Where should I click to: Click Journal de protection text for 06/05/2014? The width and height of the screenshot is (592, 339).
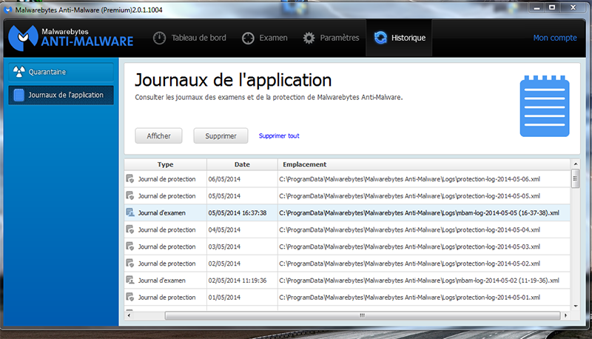167,179
